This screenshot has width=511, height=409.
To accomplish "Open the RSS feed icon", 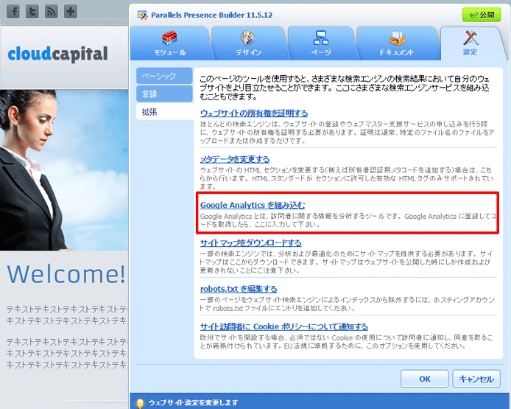I will [x=51, y=12].
